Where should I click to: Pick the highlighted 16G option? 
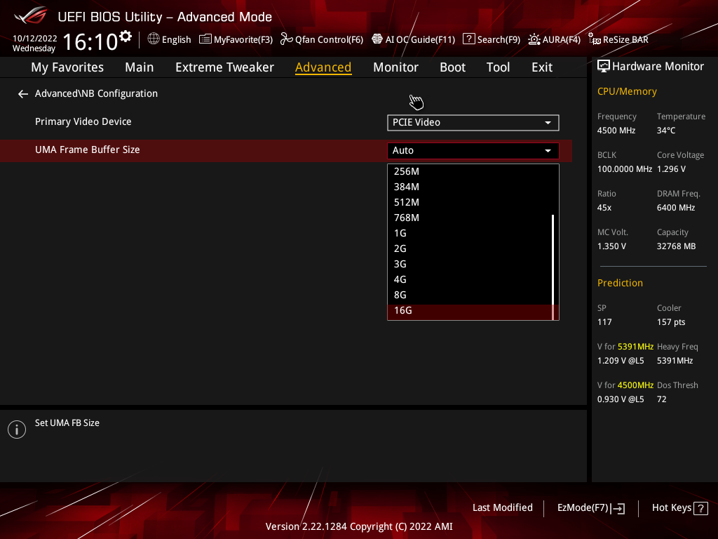tap(470, 311)
